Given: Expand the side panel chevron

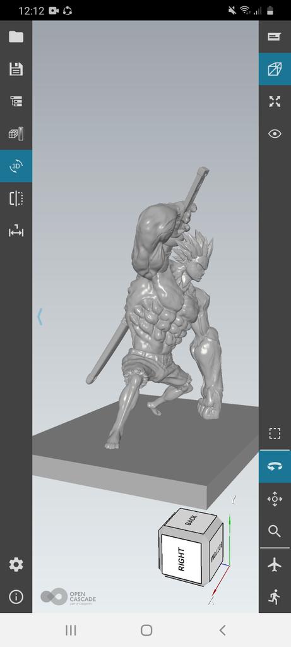Looking at the screenshot, I should (x=40, y=317).
